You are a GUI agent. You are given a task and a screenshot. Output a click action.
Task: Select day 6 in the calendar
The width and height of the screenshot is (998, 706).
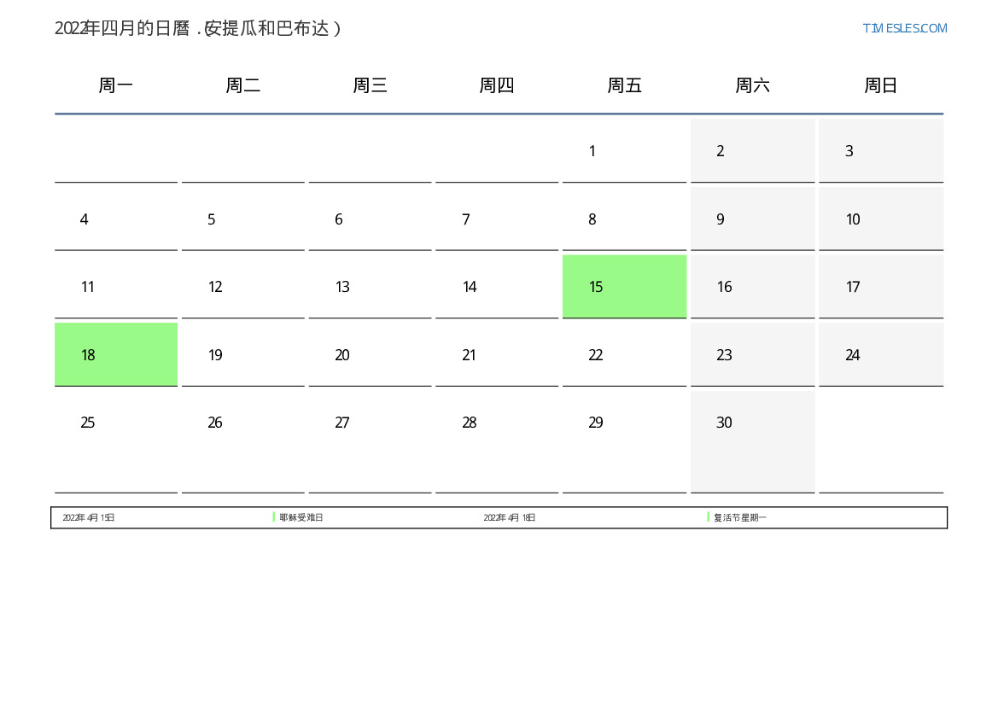[x=370, y=219]
